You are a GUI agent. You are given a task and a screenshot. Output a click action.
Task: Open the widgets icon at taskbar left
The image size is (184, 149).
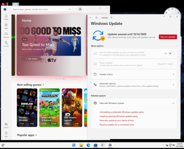(3, 145)
